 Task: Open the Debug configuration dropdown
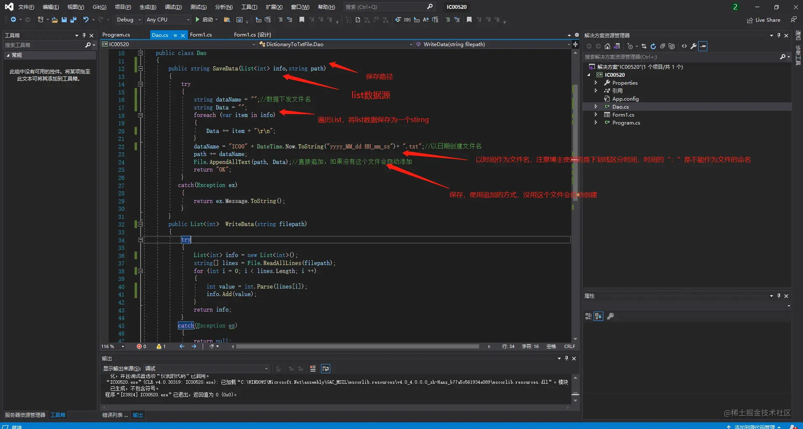[x=128, y=20]
